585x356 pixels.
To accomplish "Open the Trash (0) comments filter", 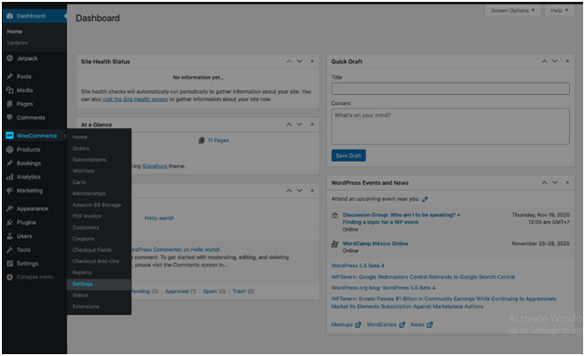I will 243,292.
